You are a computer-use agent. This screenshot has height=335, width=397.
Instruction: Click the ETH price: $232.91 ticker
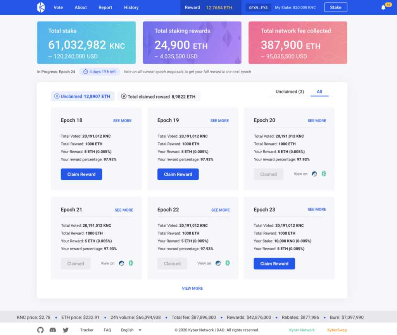80,317
